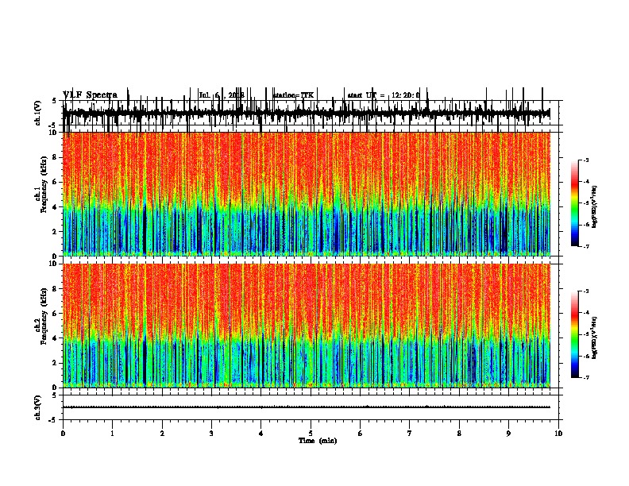
Task: Click the ch.1 voltage waveform trace
Action: tap(306, 113)
